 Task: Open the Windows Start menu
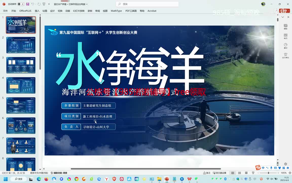[x=6, y=179]
